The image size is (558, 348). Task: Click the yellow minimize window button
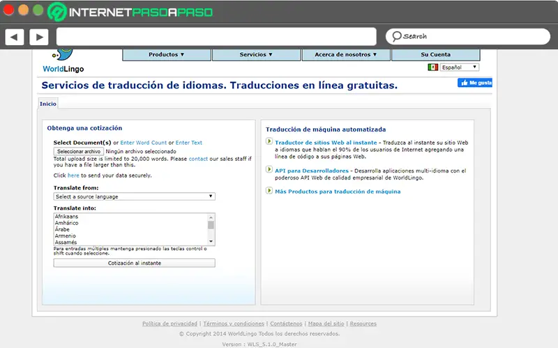(24, 10)
